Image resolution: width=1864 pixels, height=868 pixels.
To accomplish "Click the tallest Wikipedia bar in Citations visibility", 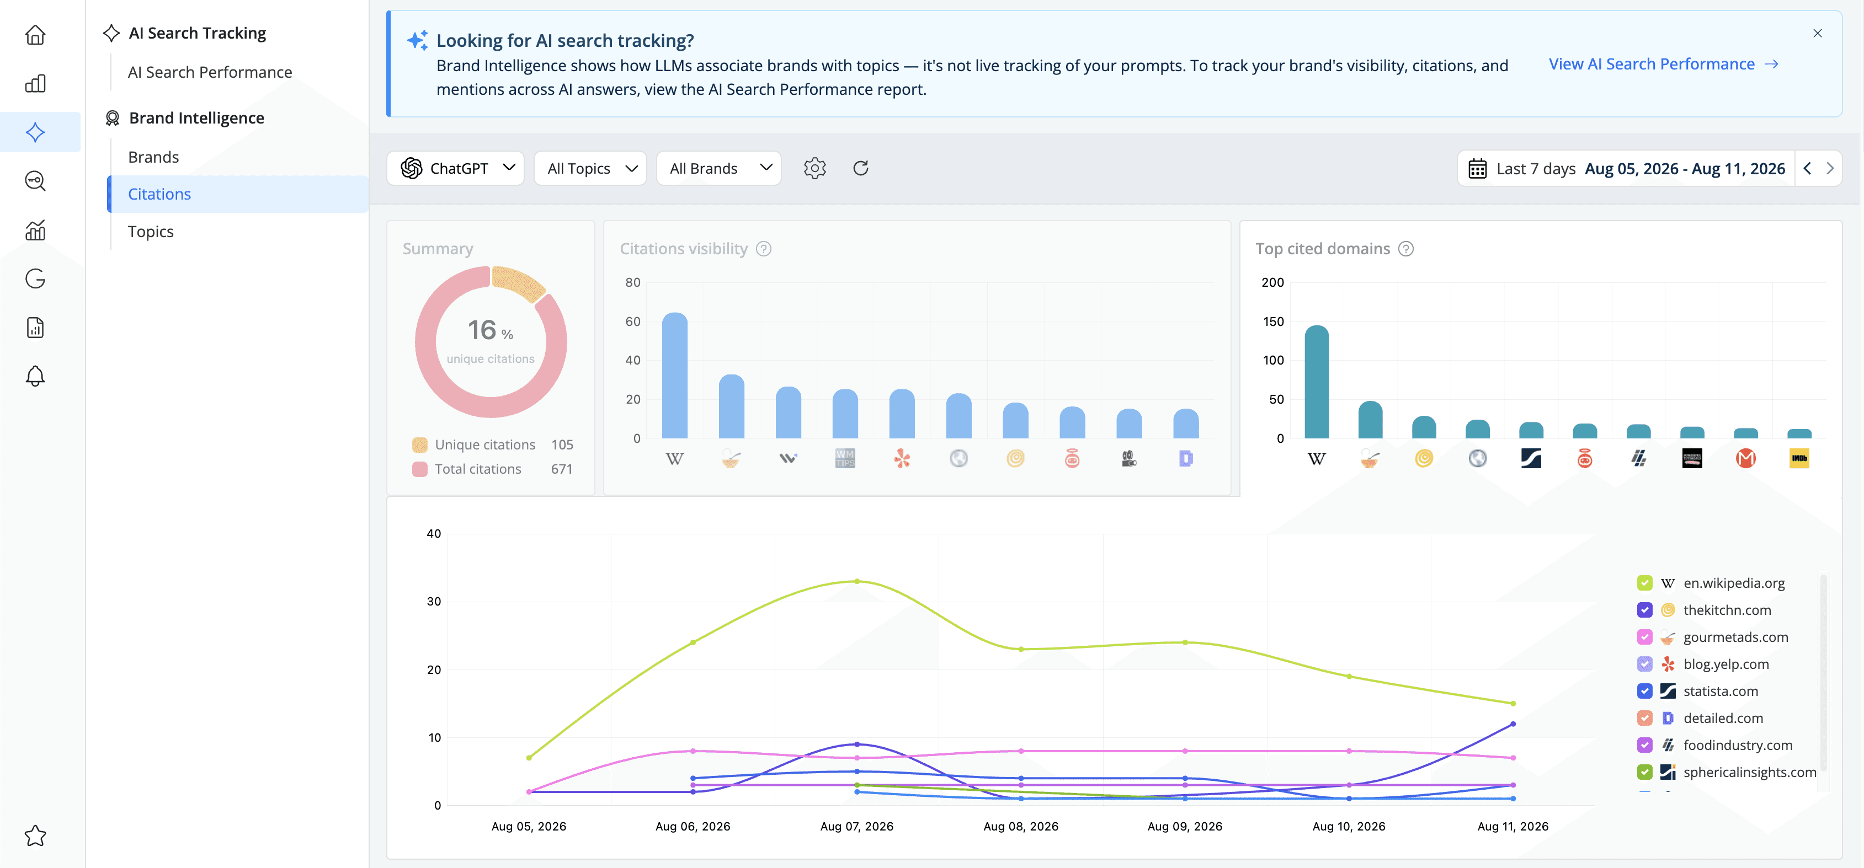I will (674, 376).
